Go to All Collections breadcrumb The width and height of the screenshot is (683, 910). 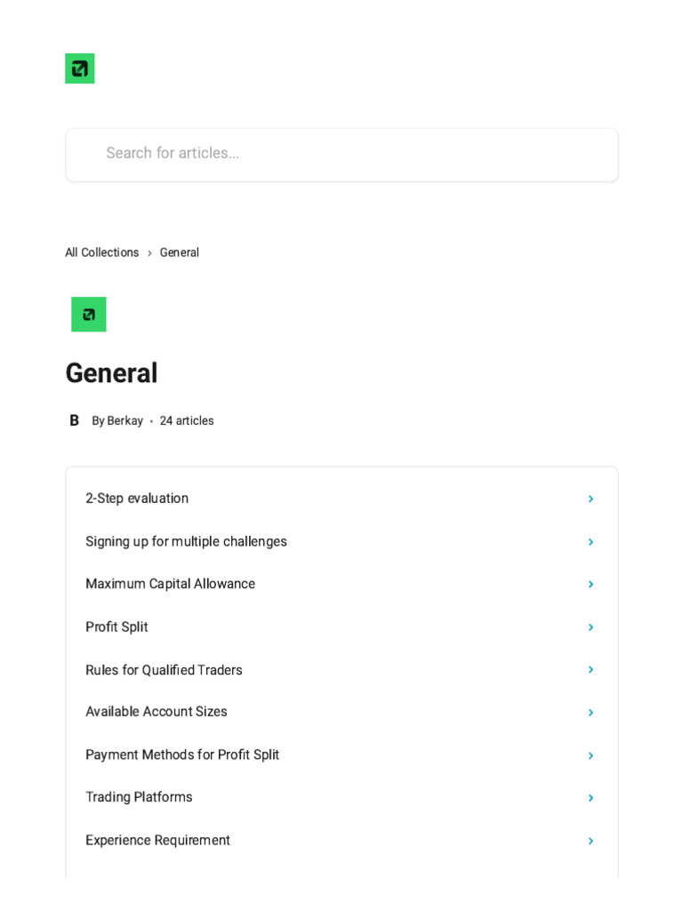(x=102, y=252)
